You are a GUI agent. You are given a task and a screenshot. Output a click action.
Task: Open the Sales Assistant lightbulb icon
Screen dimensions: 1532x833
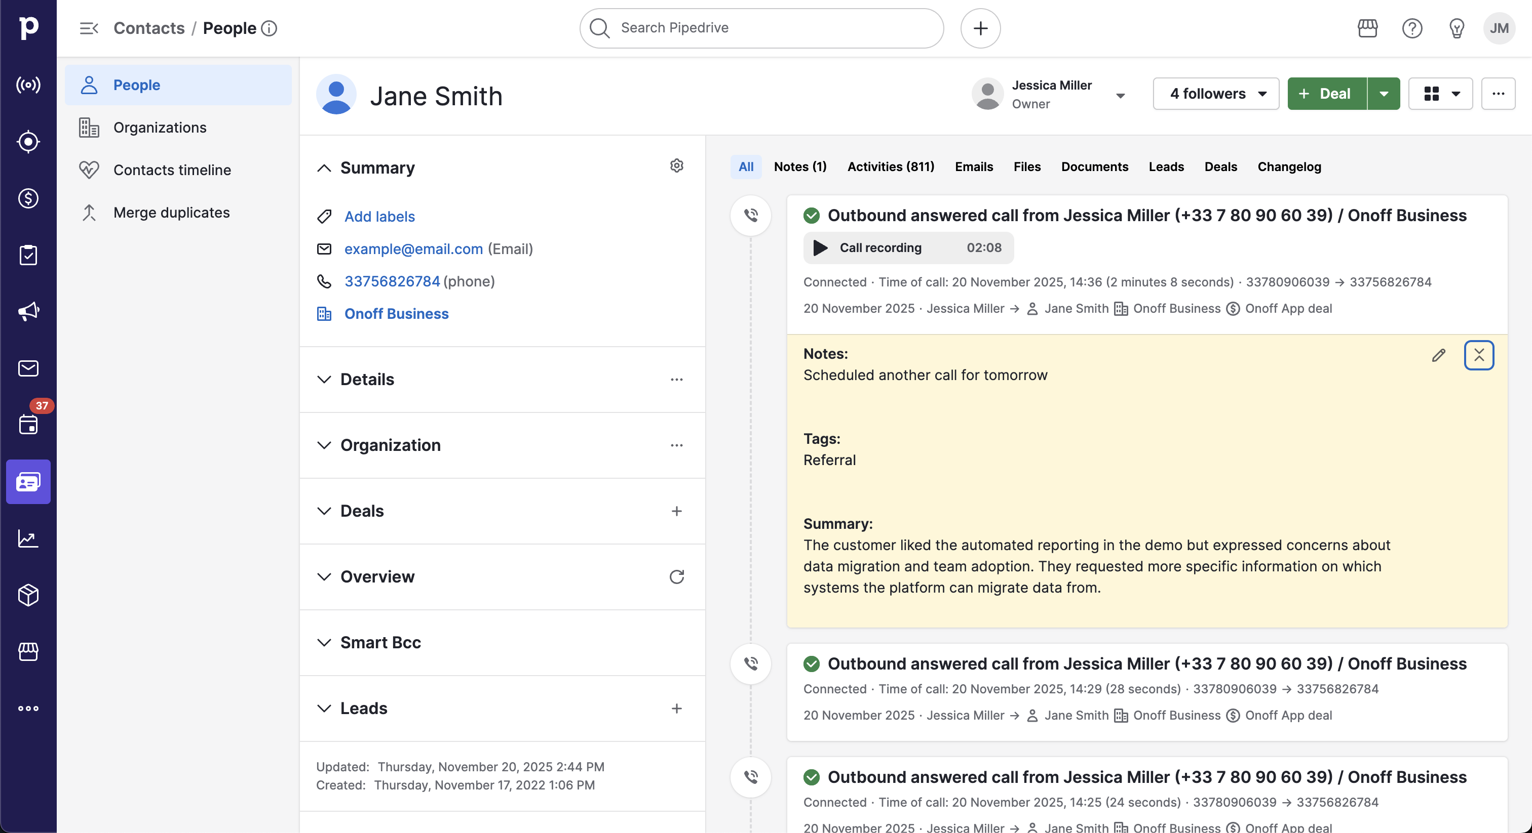(1457, 28)
